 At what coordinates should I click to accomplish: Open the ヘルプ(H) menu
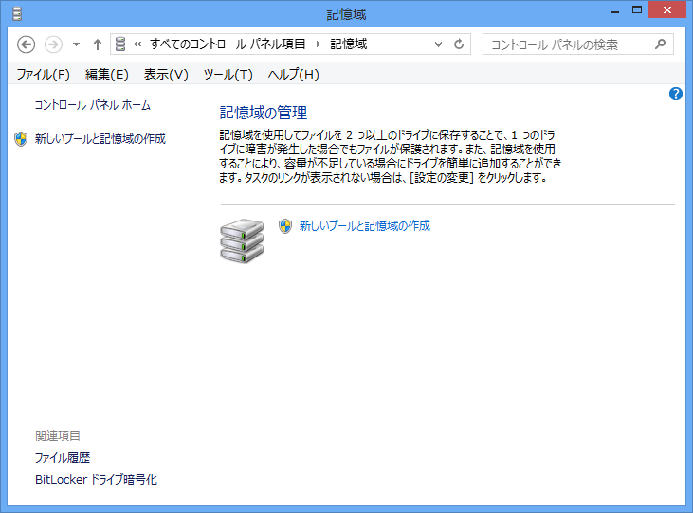(293, 75)
